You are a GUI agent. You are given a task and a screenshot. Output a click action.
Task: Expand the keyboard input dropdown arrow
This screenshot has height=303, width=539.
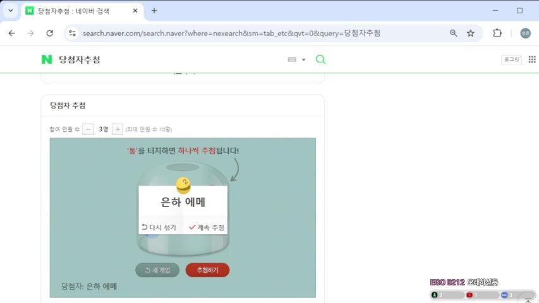click(303, 60)
